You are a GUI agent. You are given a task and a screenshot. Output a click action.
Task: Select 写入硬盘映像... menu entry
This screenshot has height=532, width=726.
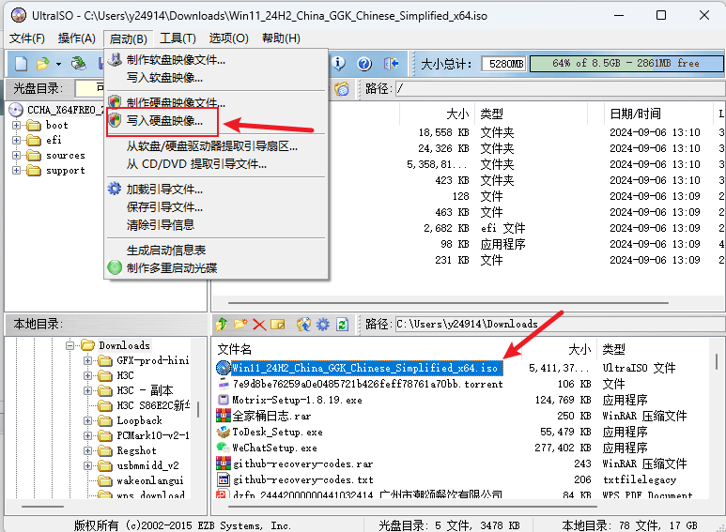pyautogui.click(x=216, y=121)
